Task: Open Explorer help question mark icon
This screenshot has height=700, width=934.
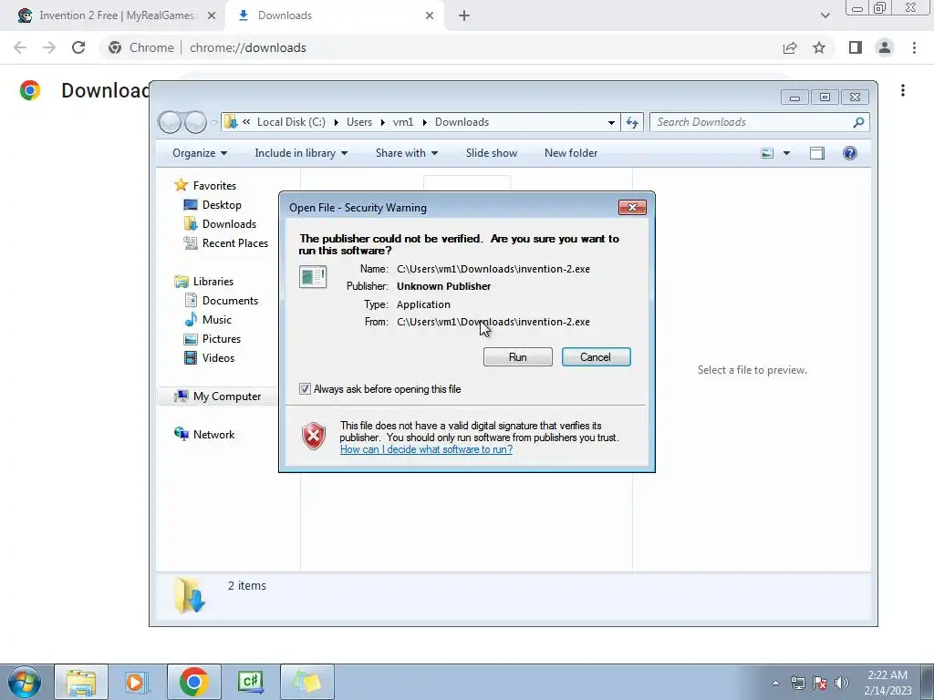Action: point(850,153)
